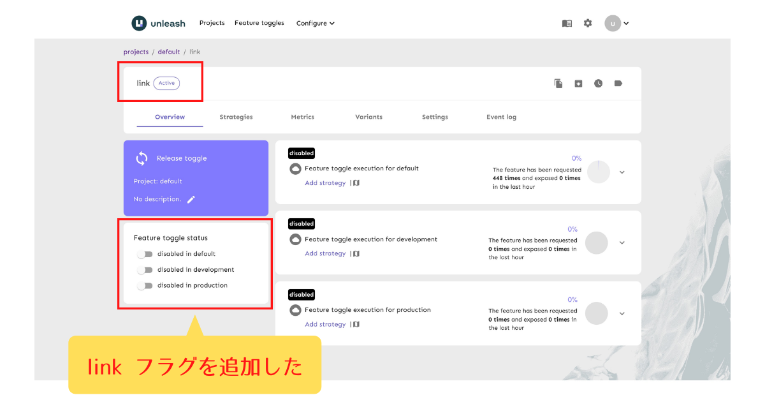The height and width of the screenshot is (402, 765).
Task: Click the production environment percentage circle
Action: [x=597, y=313]
